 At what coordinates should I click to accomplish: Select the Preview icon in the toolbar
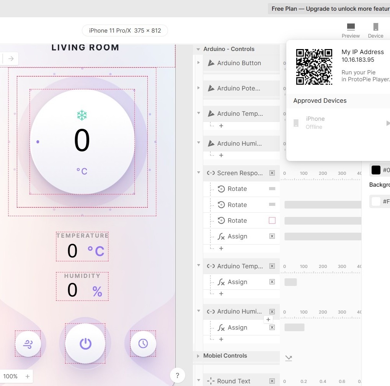(x=350, y=27)
